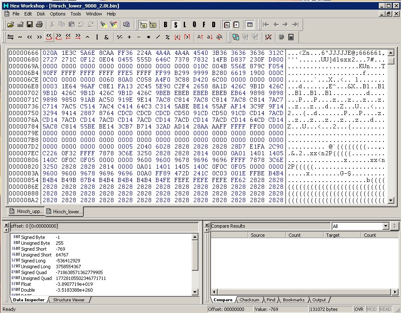
Task: Click the go to end of file arrow
Action: coord(295,25)
